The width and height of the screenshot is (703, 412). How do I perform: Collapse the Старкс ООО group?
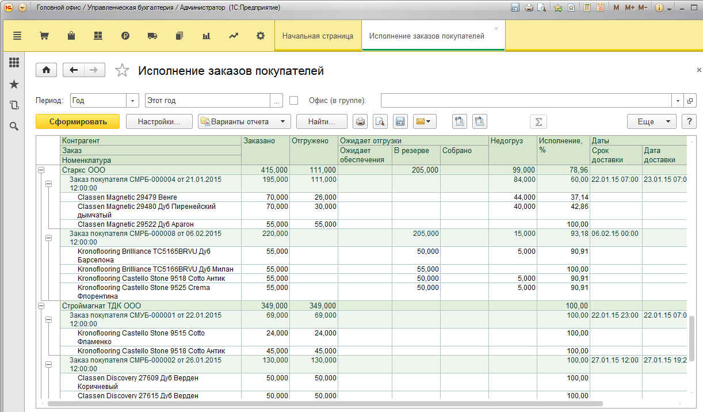(x=41, y=170)
